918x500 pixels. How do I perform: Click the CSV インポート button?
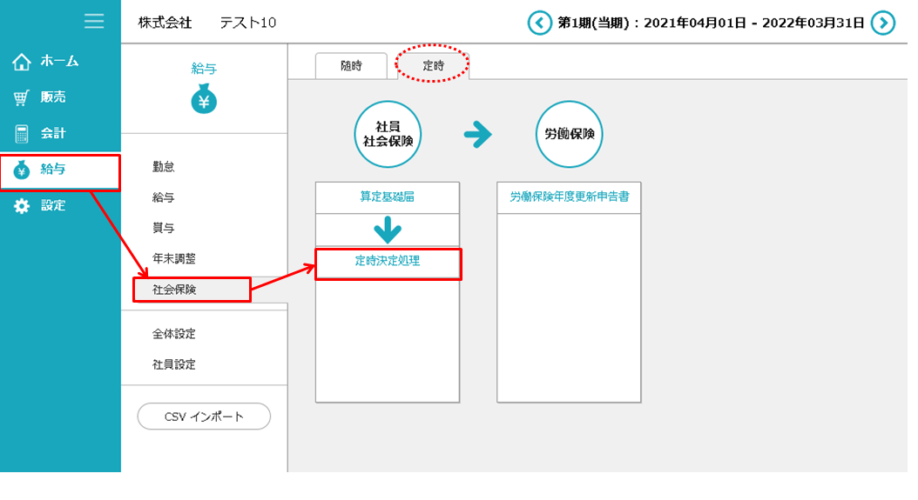coord(204,417)
